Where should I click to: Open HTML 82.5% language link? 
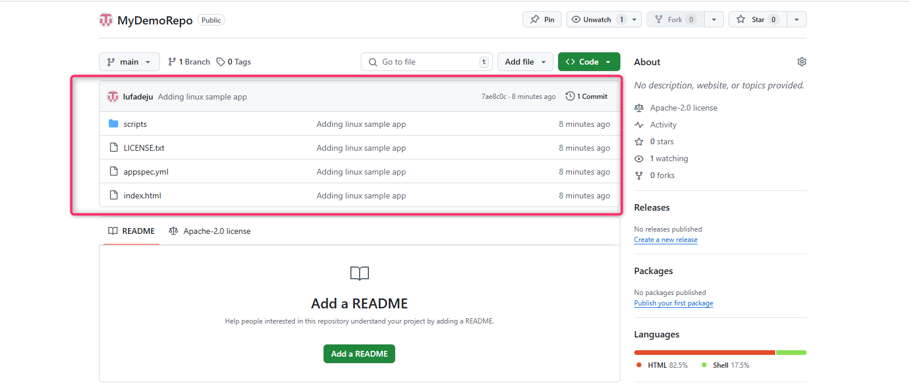coord(662,365)
